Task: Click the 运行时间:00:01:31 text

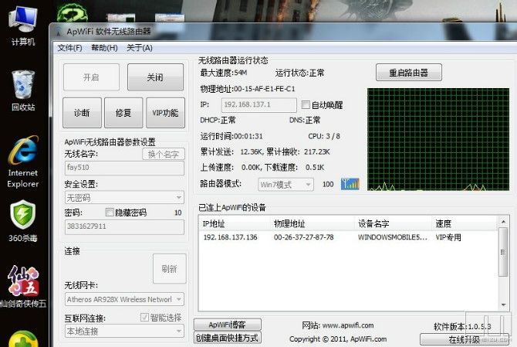Action: click(231, 136)
